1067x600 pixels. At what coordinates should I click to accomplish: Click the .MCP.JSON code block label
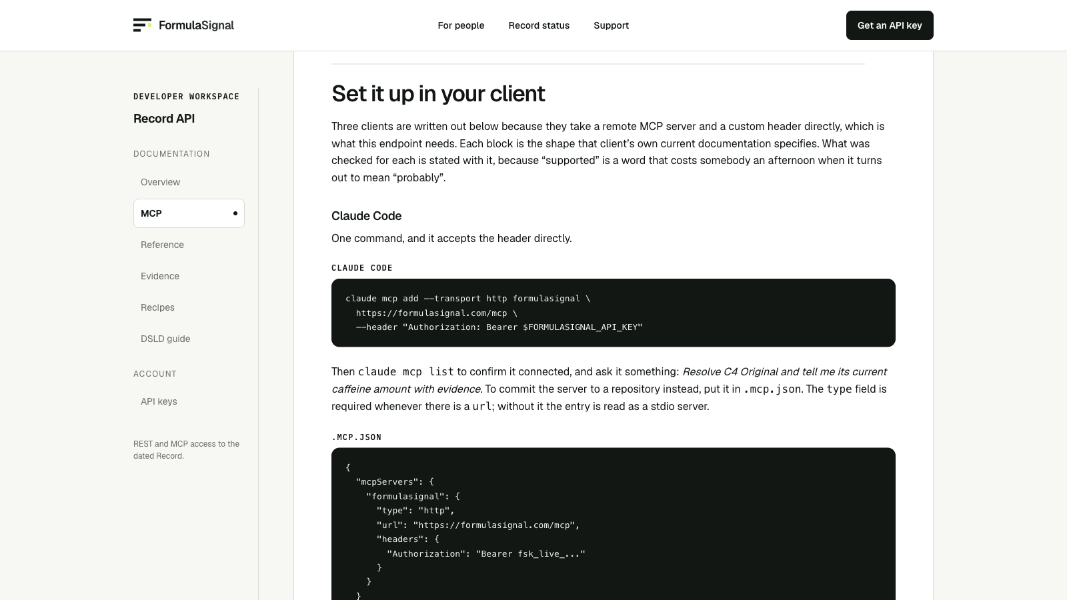tap(356, 437)
